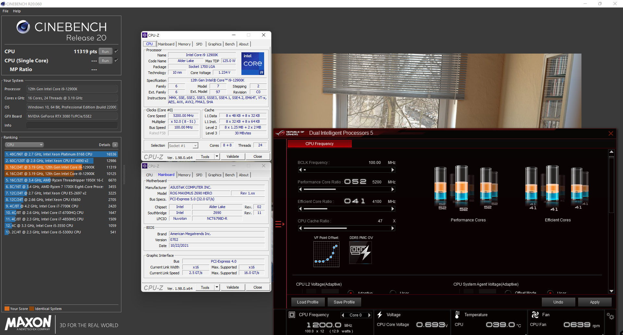The width and height of the screenshot is (623, 335).
Task: Click the CPU Frequency monitor icon
Action: [292, 315]
